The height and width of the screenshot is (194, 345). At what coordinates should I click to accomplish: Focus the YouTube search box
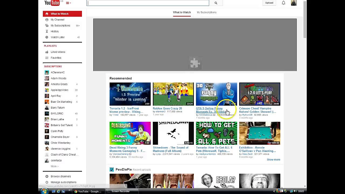pos(148,3)
